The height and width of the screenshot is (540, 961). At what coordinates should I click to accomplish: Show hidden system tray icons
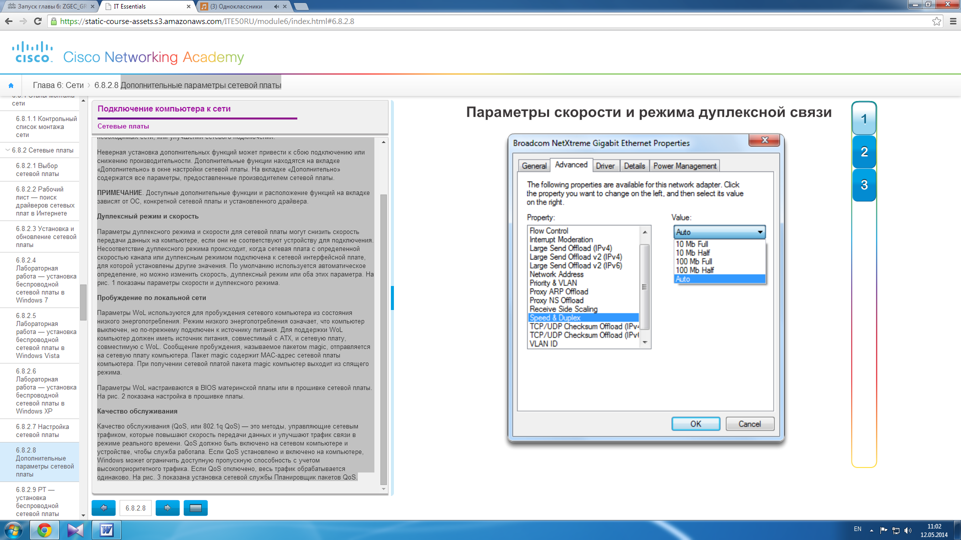pyautogui.click(x=871, y=530)
